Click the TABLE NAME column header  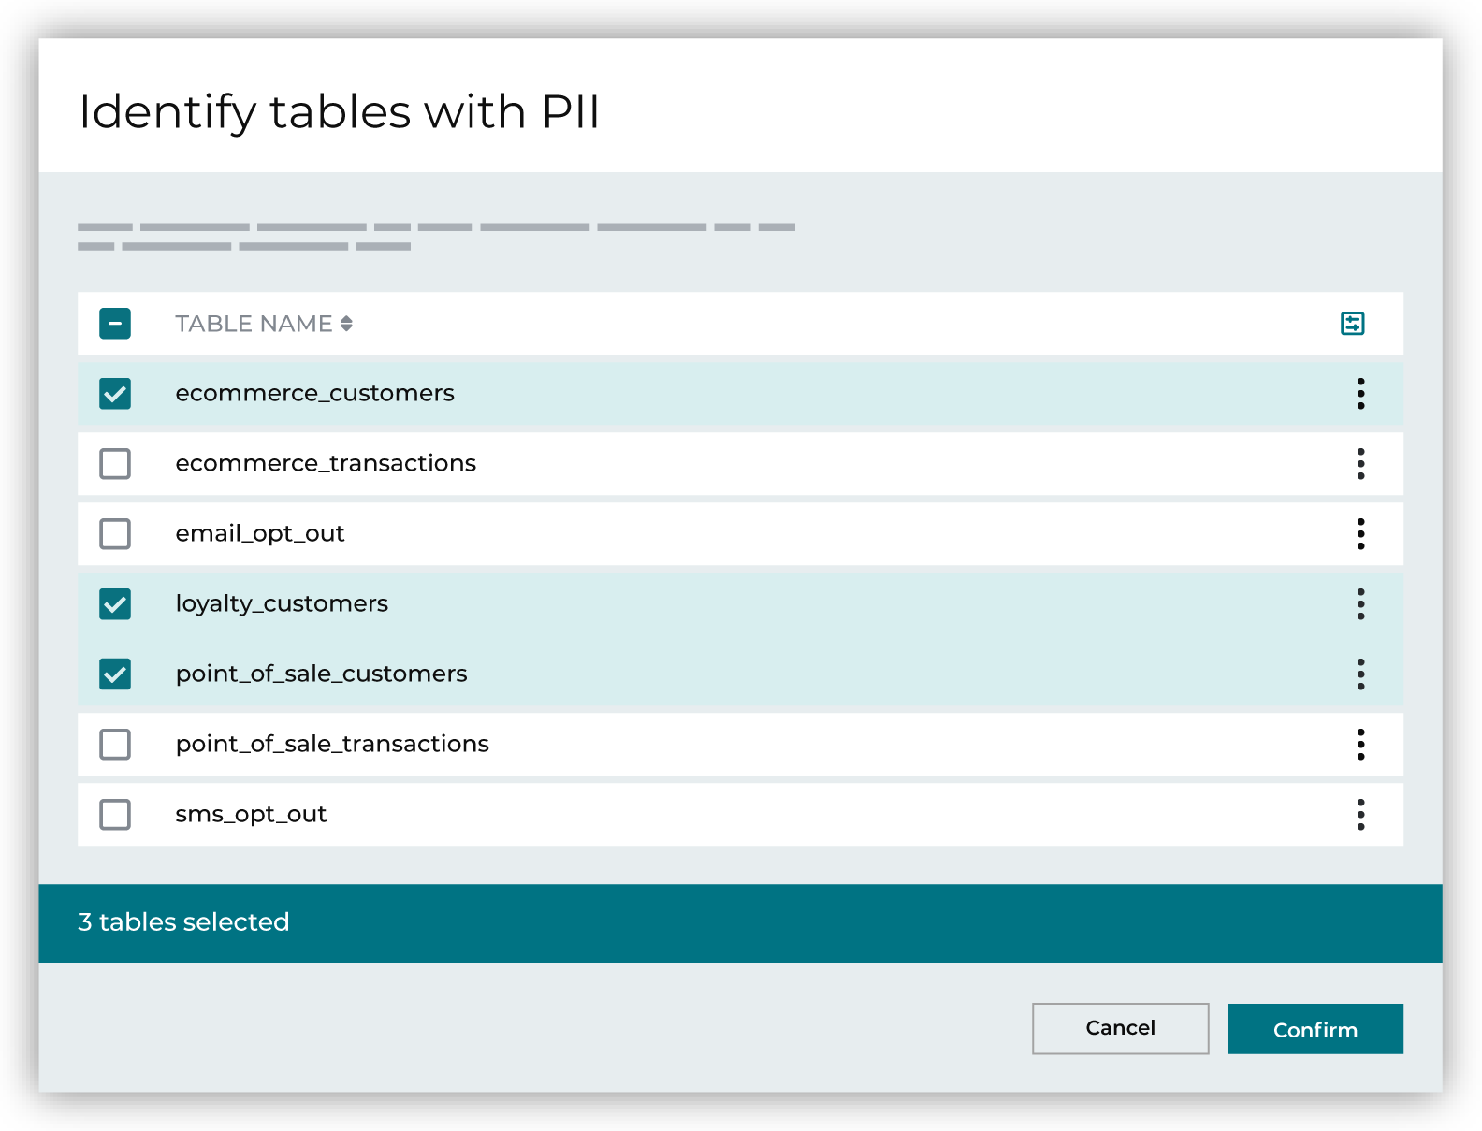tap(254, 323)
